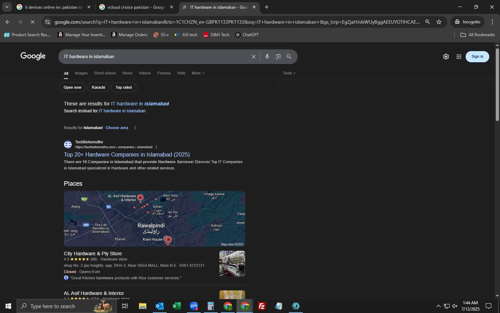Open the All Bookmarks folder
500x313 pixels.
(x=477, y=35)
